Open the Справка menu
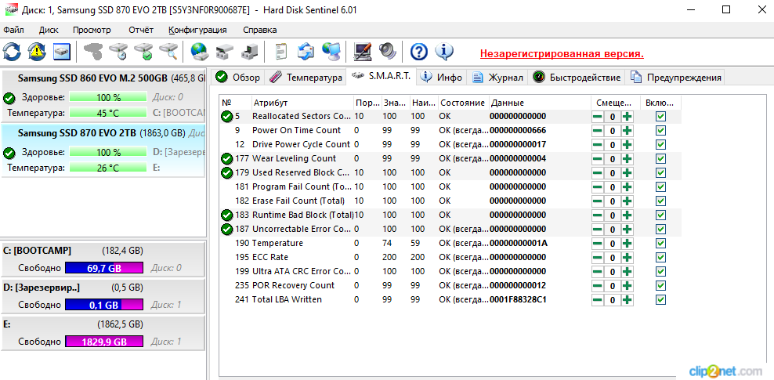Viewport: 774px width, 380px height. [x=259, y=30]
